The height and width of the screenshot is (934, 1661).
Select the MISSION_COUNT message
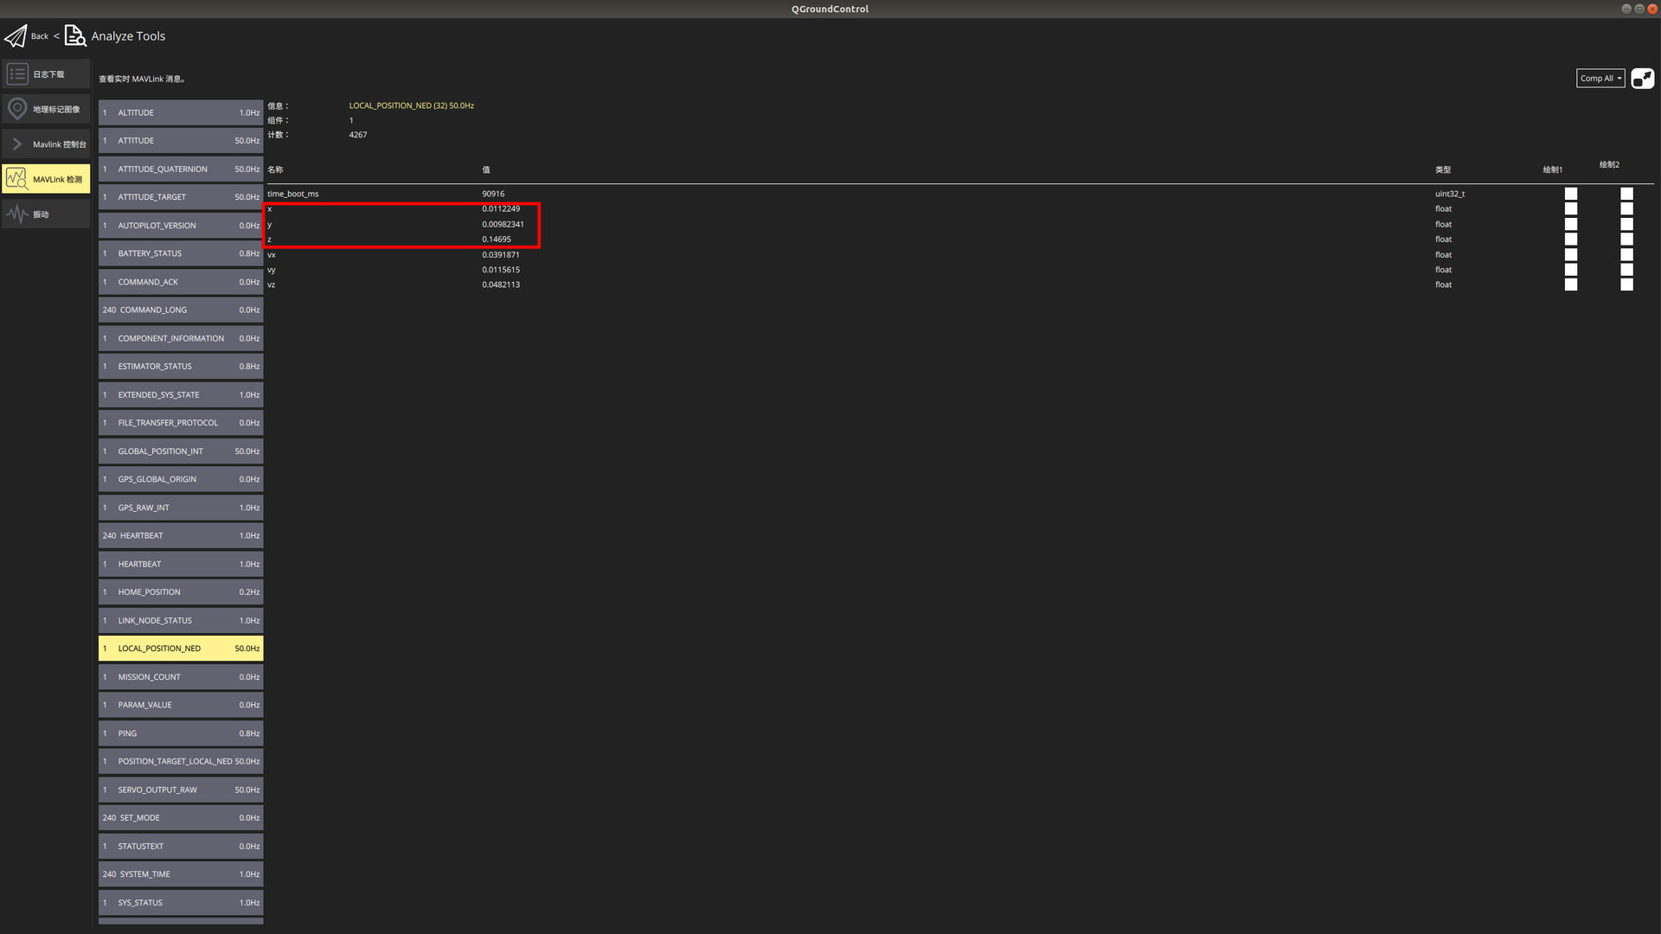coord(181,677)
